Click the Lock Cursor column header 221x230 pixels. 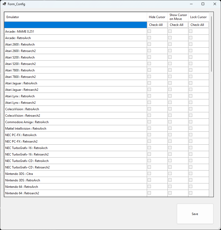coord(199,17)
